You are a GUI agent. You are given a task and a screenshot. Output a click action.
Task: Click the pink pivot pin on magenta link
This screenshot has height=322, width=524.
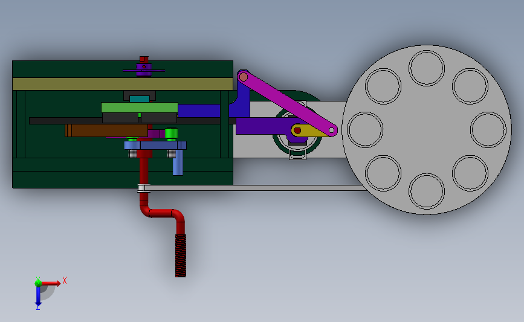(244, 77)
